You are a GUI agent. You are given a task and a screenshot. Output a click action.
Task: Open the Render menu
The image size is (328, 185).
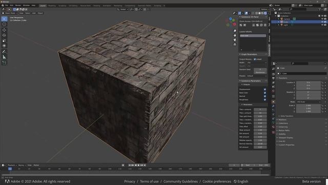point(18,5)
